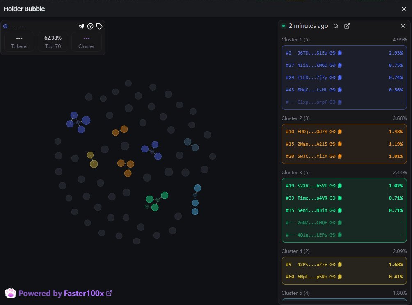Screen dimensions: 412x305
Task: Copy address 2Wgn...A21S
Action: (340, 144)
